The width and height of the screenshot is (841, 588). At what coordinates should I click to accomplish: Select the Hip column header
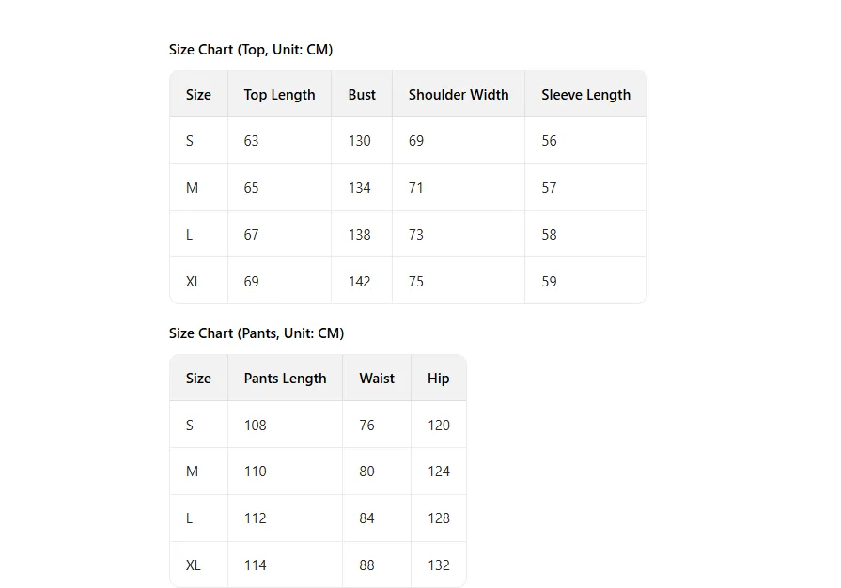439,379
